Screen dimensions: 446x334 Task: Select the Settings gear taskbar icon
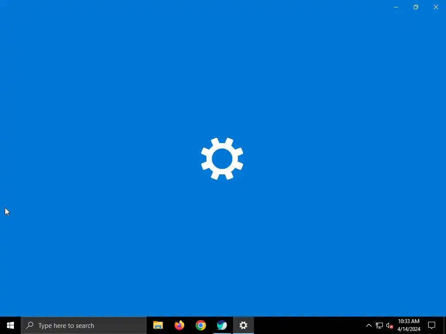coord(243,325)
